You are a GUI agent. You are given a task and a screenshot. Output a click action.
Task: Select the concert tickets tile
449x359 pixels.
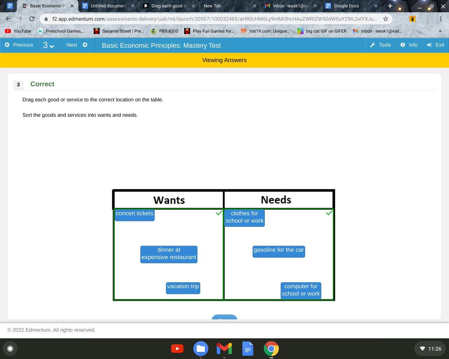coord(135,215)
